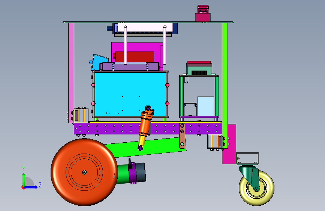Select the pale blue box inside green frame
This screenshot has width=325, height=211.
[x=206, y=106]
